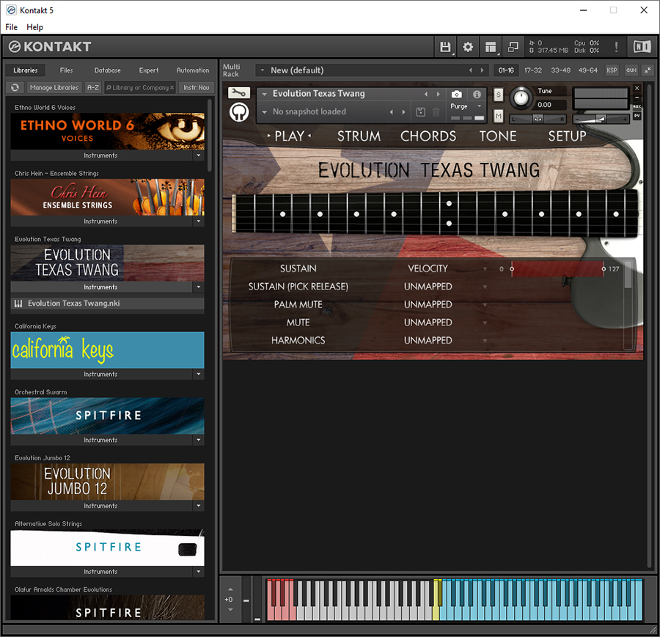This screenshot has height=637, width=660.
Task: Clear the library search field X
Action: click(172, 87)
